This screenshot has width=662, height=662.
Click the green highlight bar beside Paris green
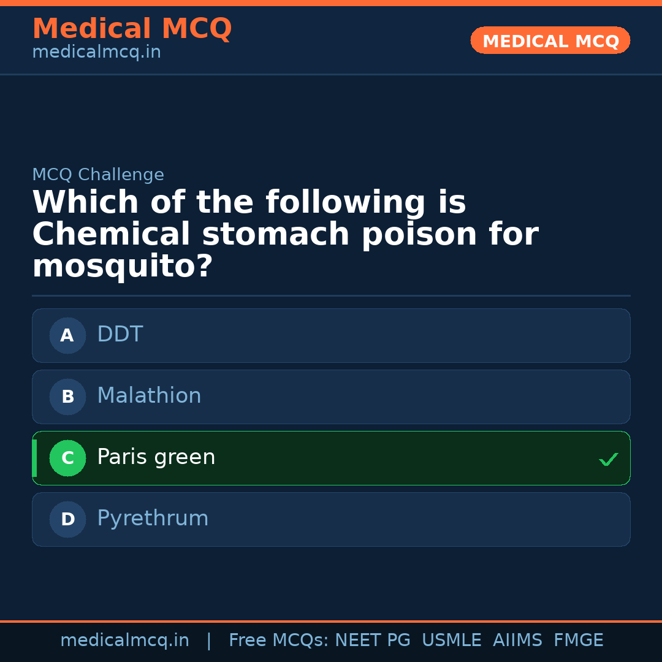click(34, 458)
